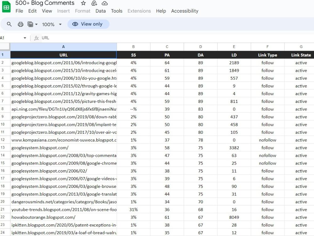Image resolution: width=314 pixels, height=236 pixels.
Task: Click the LD value 2189
Action: (x=234, y=63)
